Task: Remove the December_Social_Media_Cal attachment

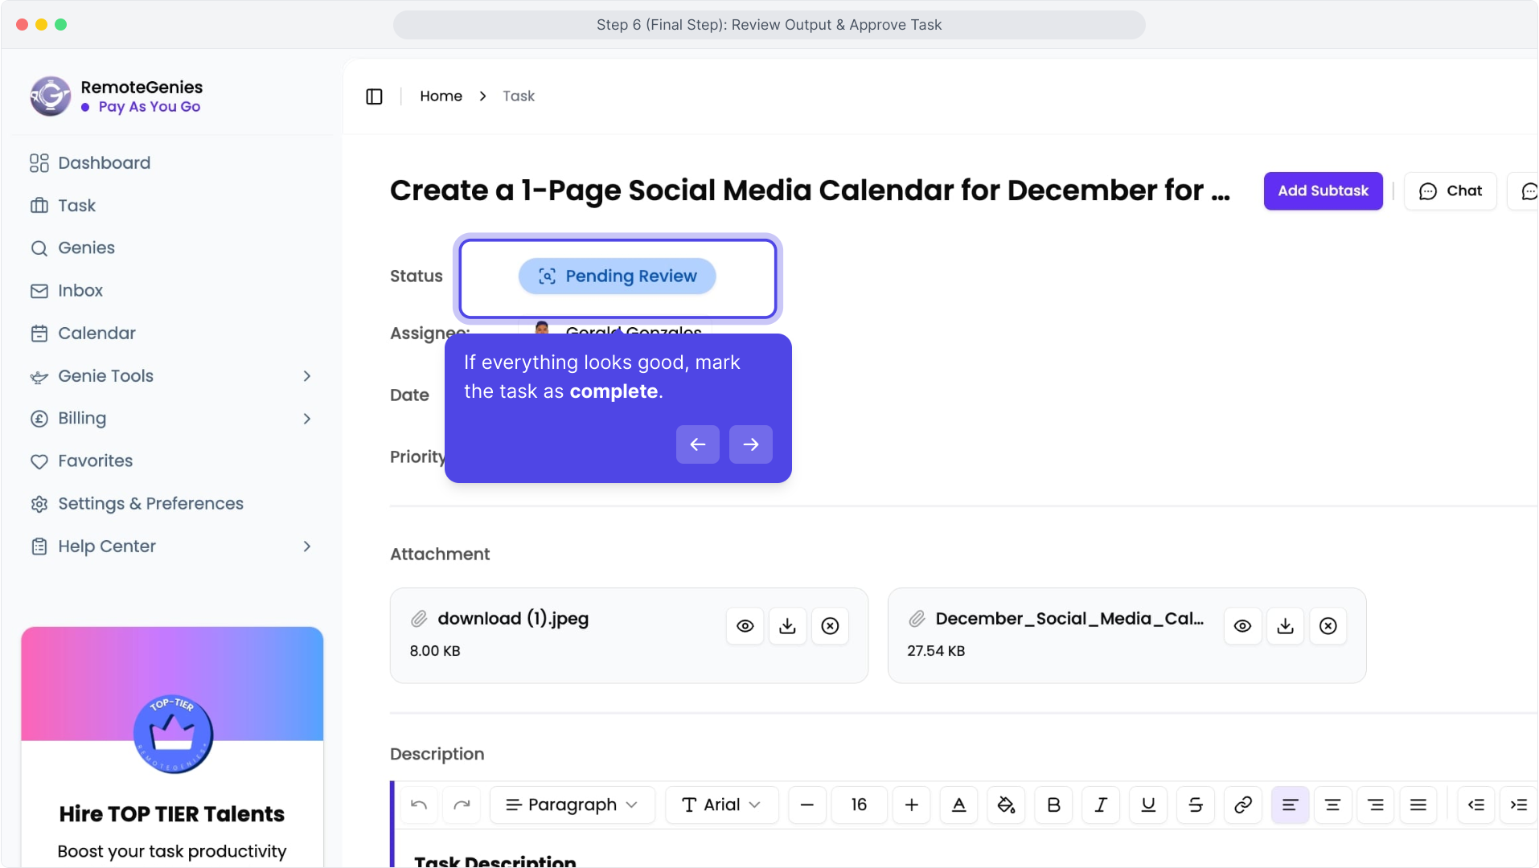Action: pos(1328,626)
